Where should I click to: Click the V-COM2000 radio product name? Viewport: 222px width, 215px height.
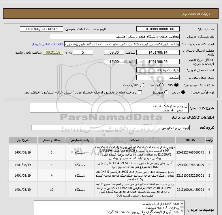[x=135, y=190]
